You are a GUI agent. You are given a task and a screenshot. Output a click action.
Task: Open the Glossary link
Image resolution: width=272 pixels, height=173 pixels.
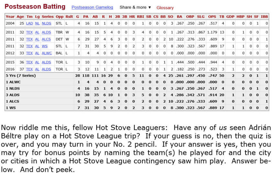coord(165,8)
